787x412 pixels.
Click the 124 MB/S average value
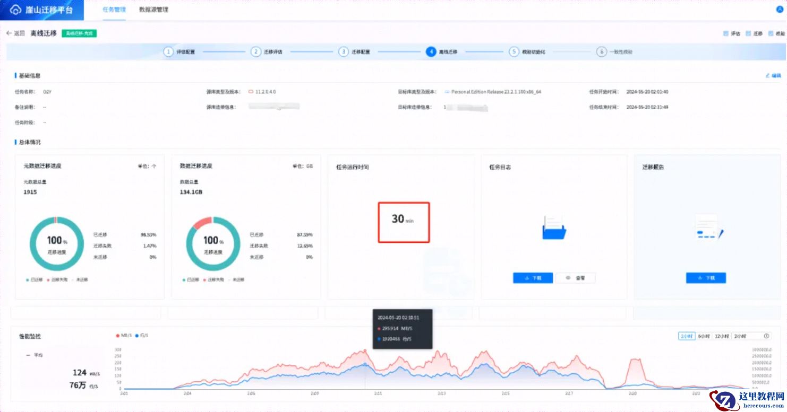86,373
